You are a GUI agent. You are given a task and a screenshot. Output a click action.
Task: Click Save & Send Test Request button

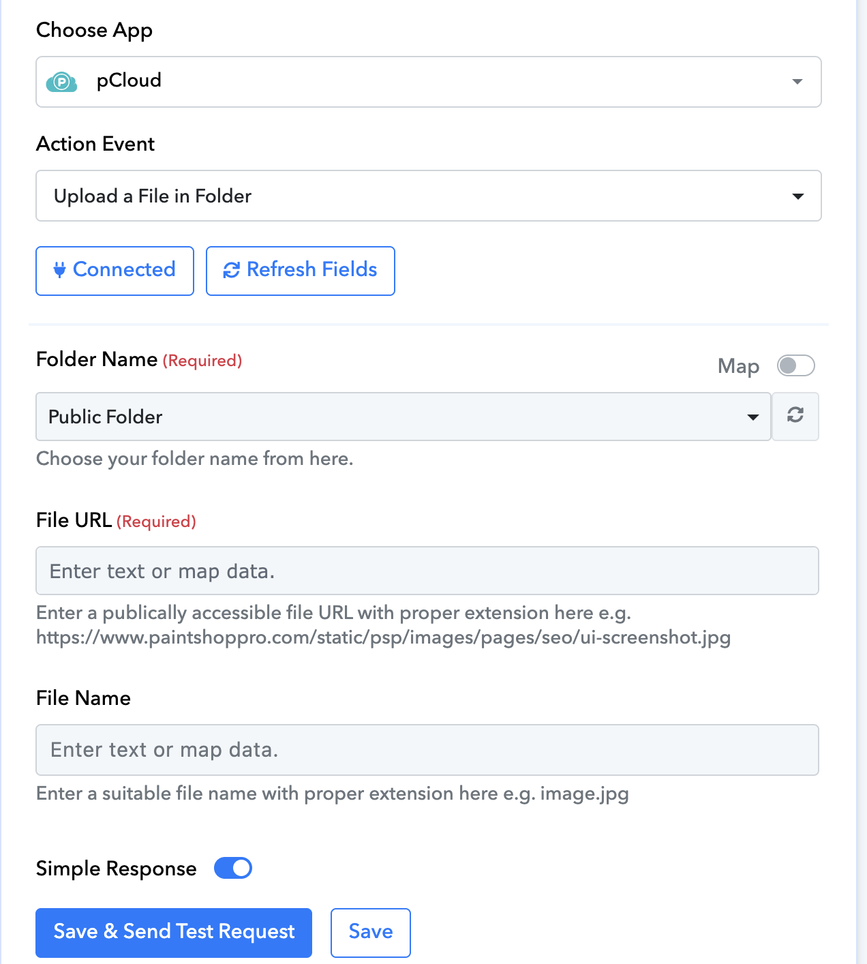point(174,933)
